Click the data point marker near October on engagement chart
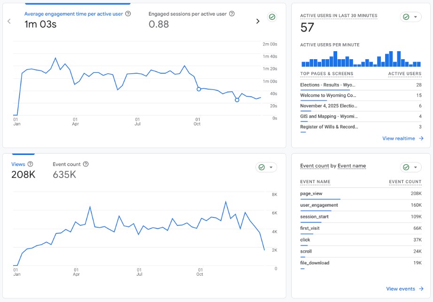433x302 pixels. pyautogui.click(x=199, y=89)
